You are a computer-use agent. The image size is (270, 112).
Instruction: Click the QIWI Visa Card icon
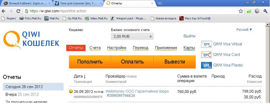[206, 55]
